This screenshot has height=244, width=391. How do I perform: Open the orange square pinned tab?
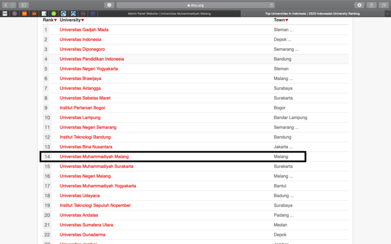pyautogui.click(x=24, y=14)
